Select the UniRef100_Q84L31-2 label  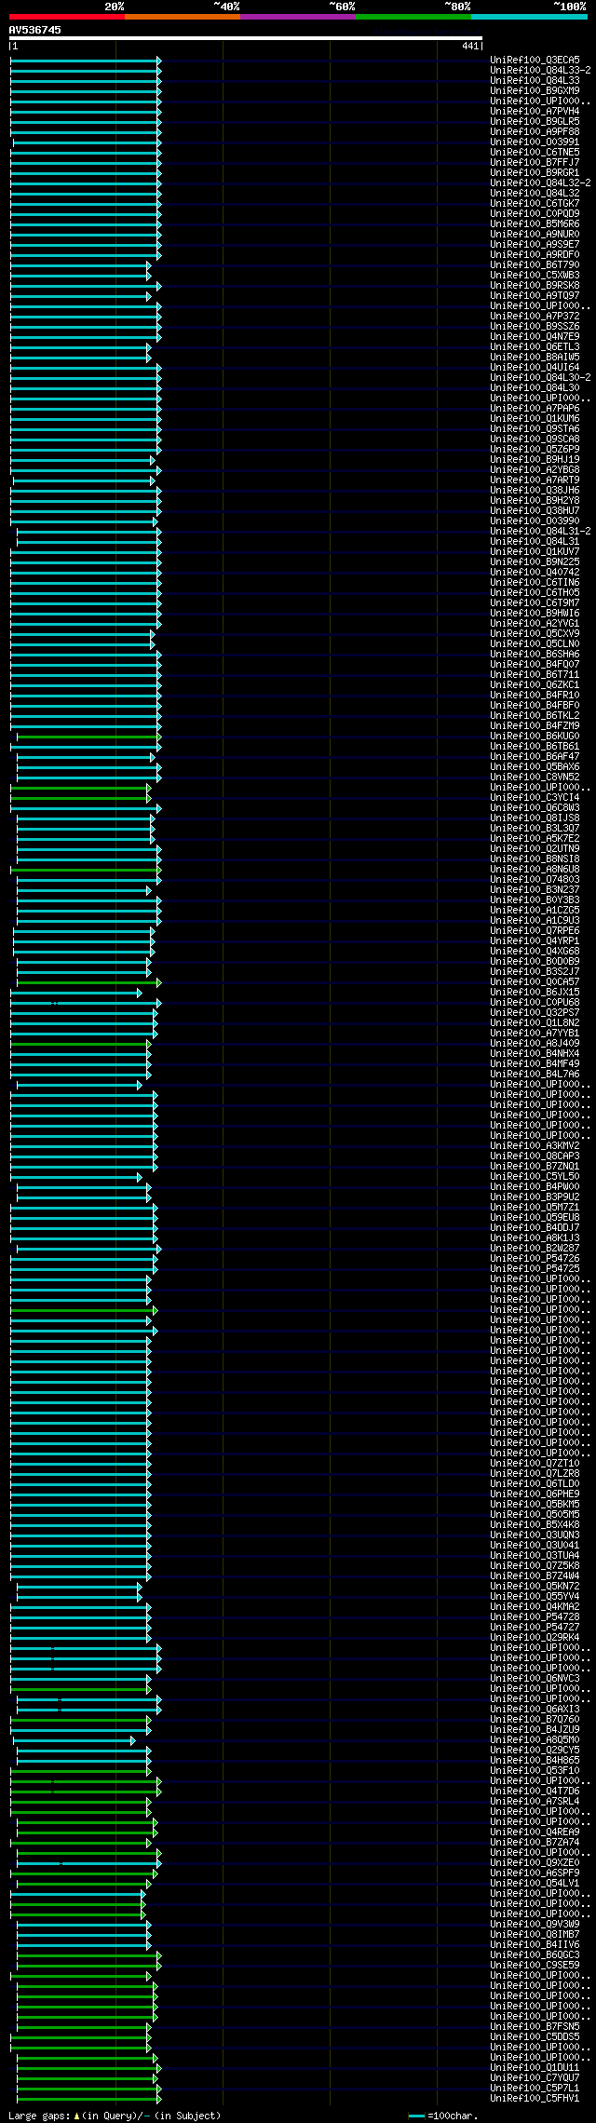pos(540,531)
